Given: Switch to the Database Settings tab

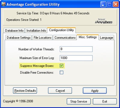Looking at the screenshot, I should point(19,38).
